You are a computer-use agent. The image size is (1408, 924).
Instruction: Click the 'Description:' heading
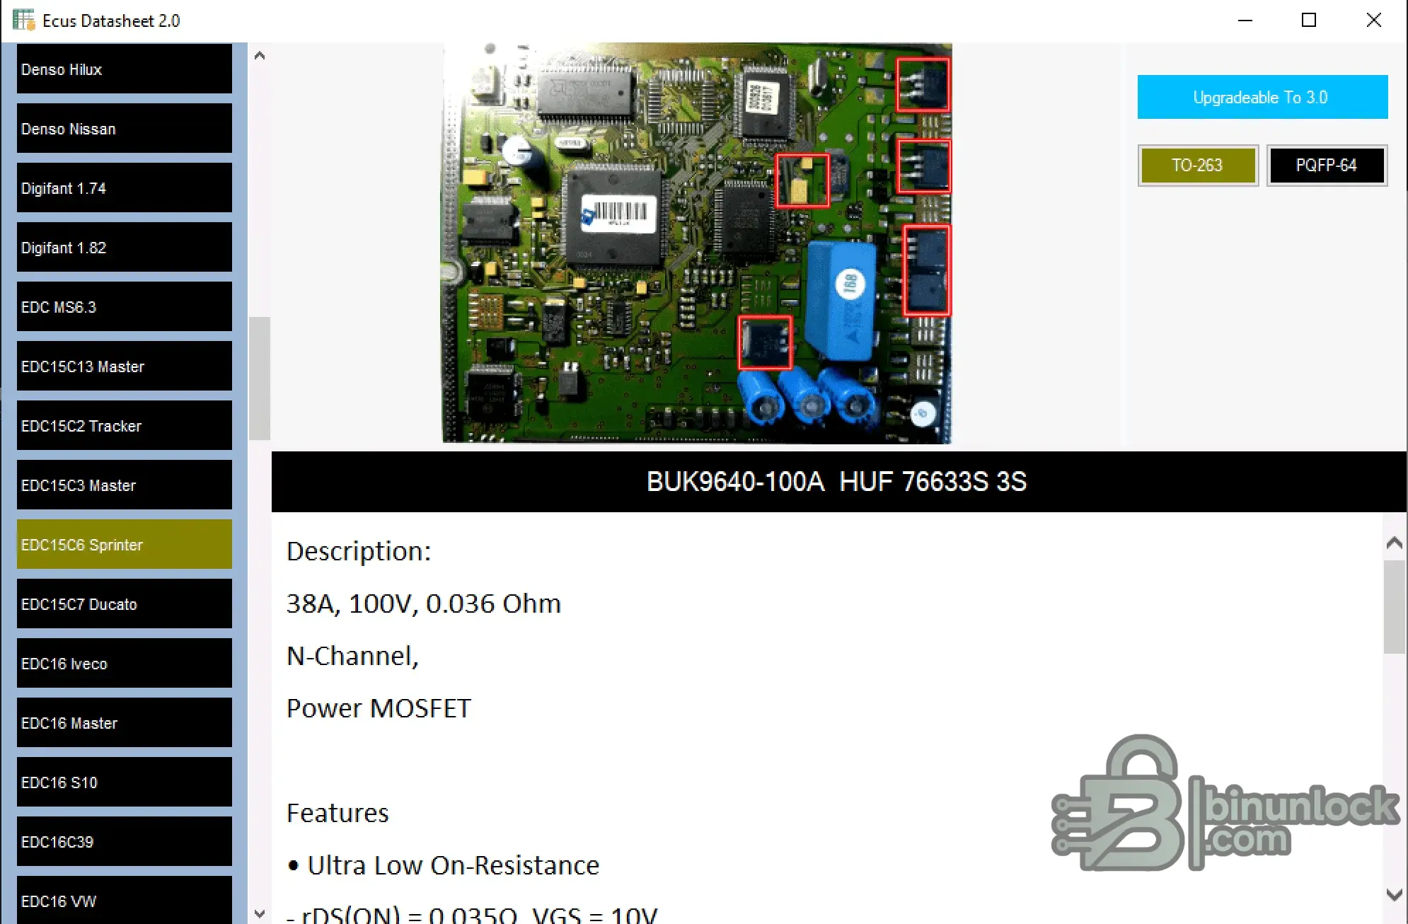pyautogui.click(x=359, y=551)
